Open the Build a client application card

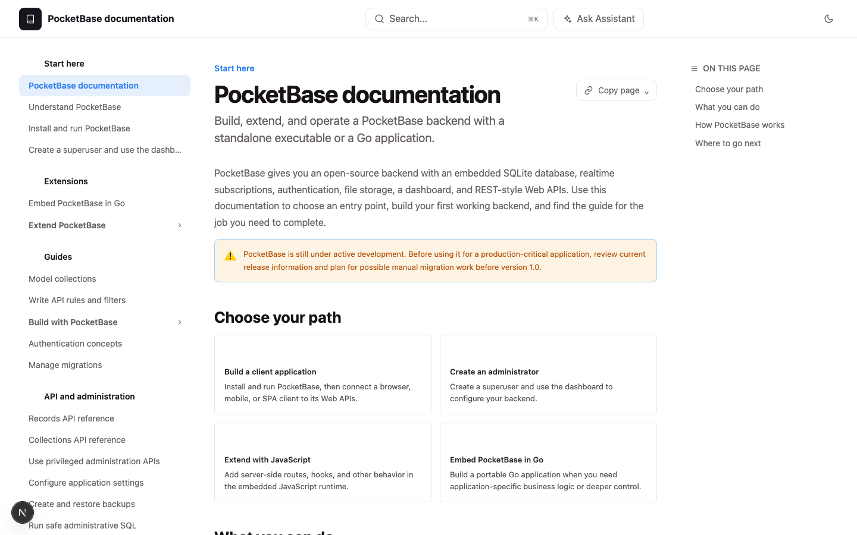tap(323, 374)
